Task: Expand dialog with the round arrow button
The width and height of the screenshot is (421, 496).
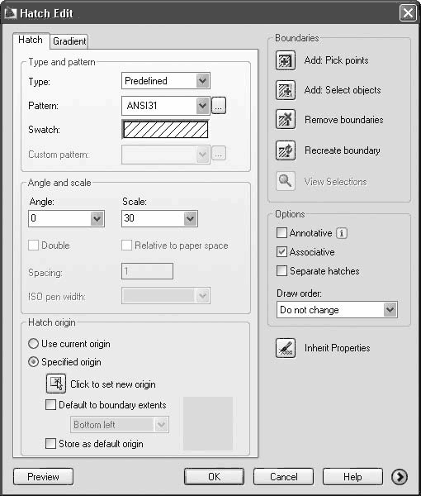Action: coord(400,477)
